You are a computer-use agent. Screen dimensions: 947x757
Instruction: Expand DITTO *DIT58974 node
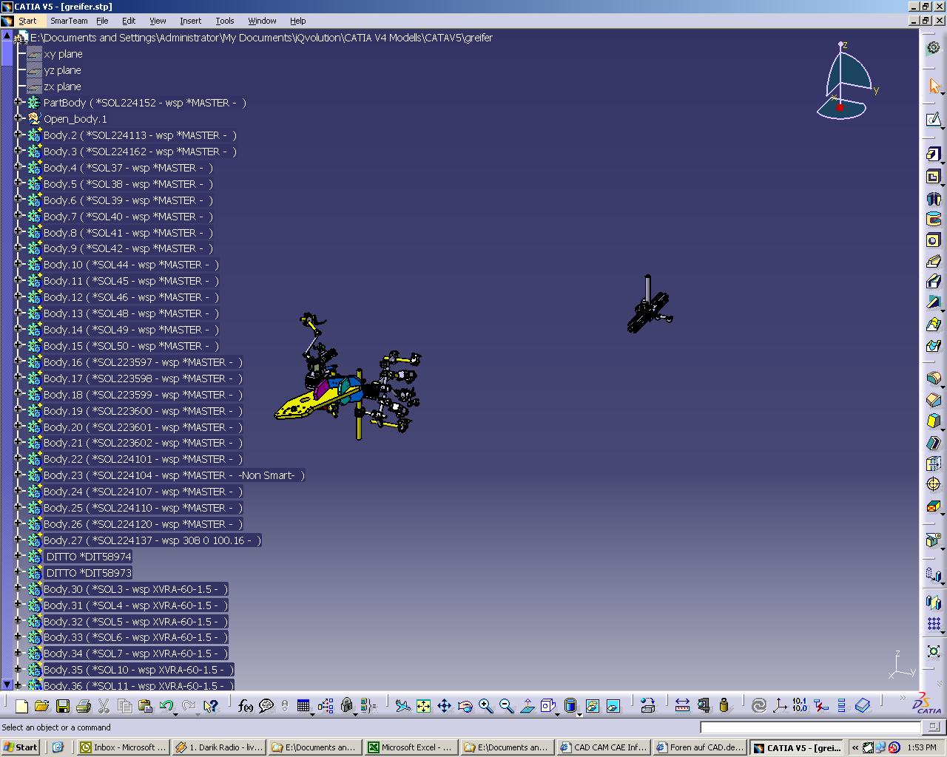(18, 556)
